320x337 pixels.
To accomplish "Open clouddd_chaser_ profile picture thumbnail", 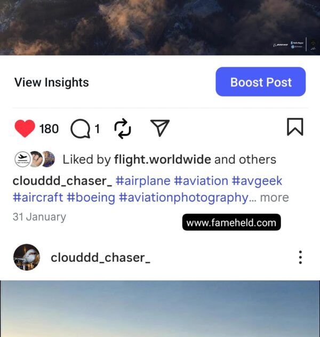I will pos(27,257).
